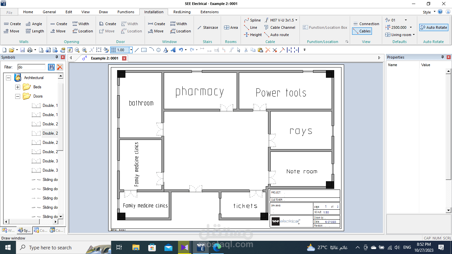
Task: Click the Zoom in magnifier icon
Action: 84,50
